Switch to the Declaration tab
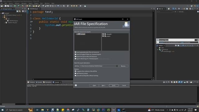Image resolution: width=199 pixels, height=112 pixels. (x=47, y=82)
